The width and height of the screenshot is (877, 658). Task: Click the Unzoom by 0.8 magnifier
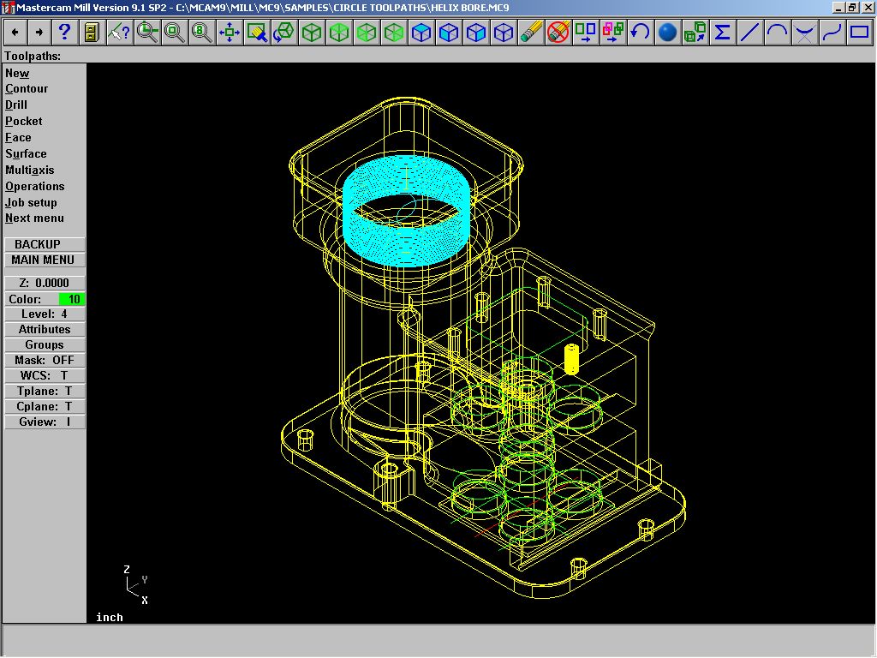click(201, 33)
